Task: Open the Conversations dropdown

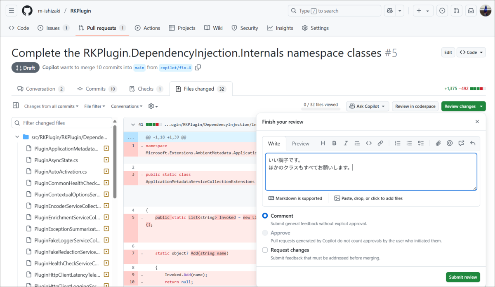Action: (126, 106)
